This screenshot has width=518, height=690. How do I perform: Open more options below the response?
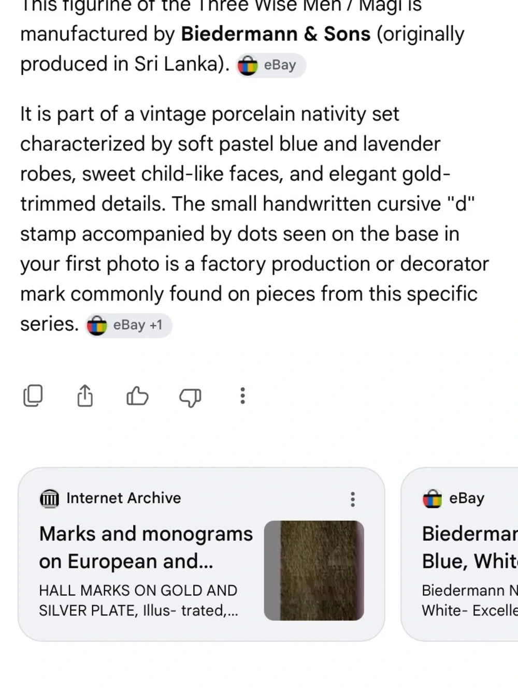point(242,396)
